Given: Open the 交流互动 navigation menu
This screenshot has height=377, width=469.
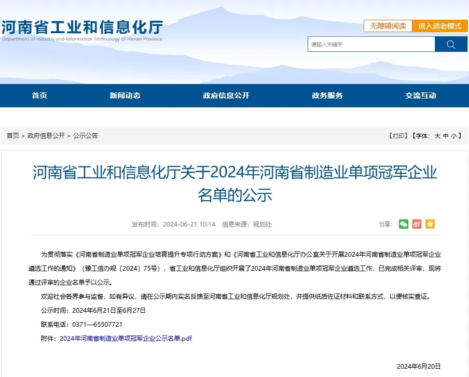Looking at the screenshot, I should pyautogui.click(x=420, y=95).
